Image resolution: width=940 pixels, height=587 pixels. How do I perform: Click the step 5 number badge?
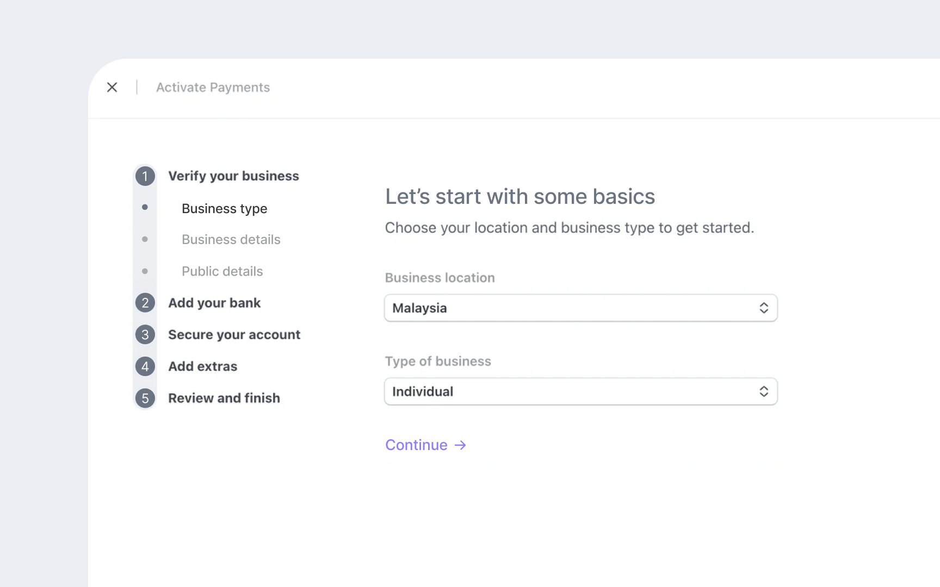[145, 398]
